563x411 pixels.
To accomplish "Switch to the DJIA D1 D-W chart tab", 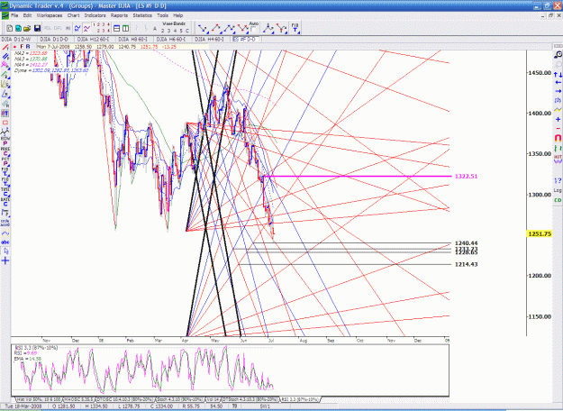I will [x=16, y=39].
